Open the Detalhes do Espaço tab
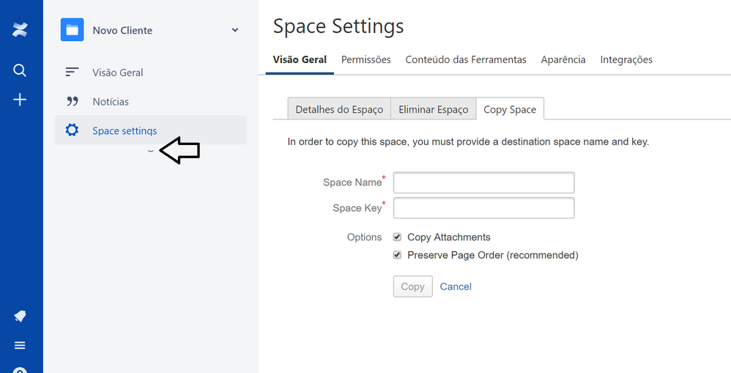This screenshot has height=373, width=731. [339, 109]
